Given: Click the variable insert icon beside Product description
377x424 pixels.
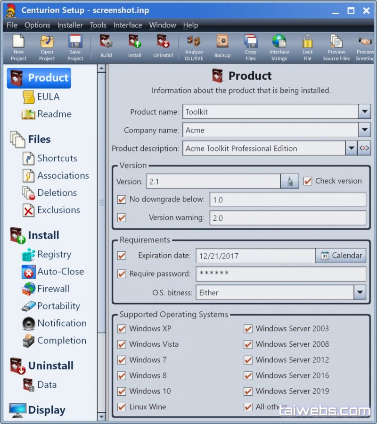Looking at the screenshot, I should [364, 148].
